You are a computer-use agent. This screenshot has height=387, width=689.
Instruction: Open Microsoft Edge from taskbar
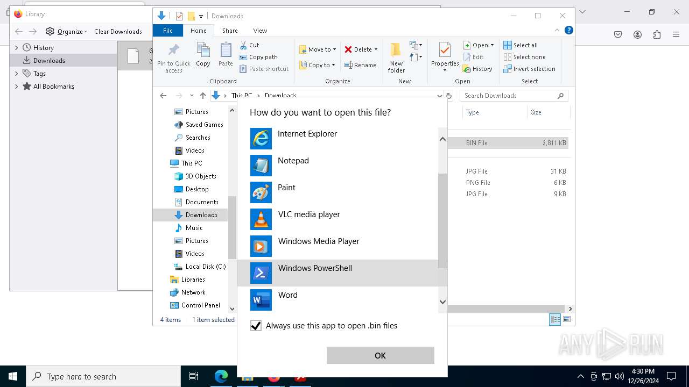pos(221,376)
